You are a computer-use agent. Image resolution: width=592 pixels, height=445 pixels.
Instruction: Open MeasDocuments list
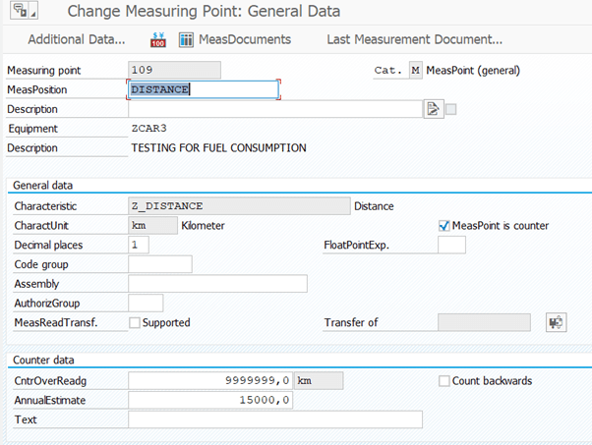[245, 39]
